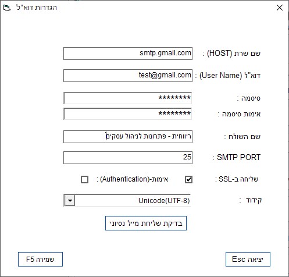
Task: Focus the HOST field containing smtp.gmail.com
Action: point(128,54)
